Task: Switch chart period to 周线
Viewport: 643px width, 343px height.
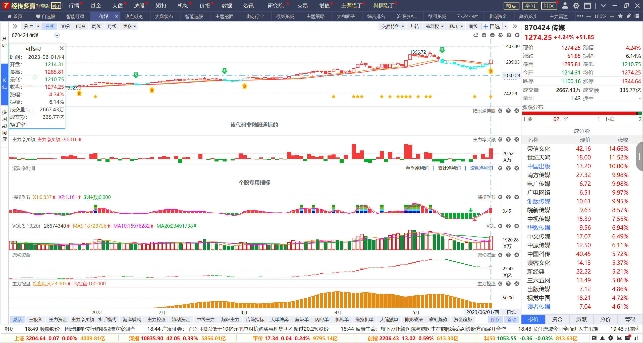Action: tap(96, 26)
